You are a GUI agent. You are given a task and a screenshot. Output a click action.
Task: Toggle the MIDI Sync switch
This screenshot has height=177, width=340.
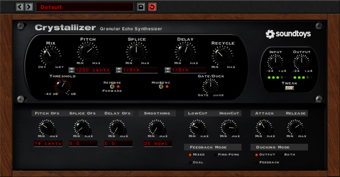(161, 86)
